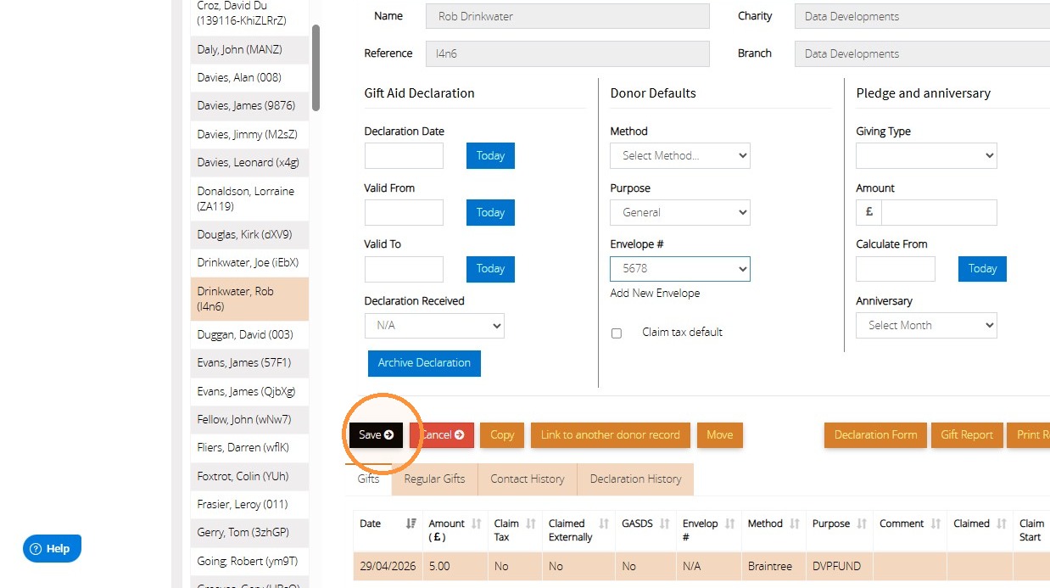Screen dimensions: 1050x588
Task: Click the Copy button
Action: pyautogui.click(x=502, y=434)
